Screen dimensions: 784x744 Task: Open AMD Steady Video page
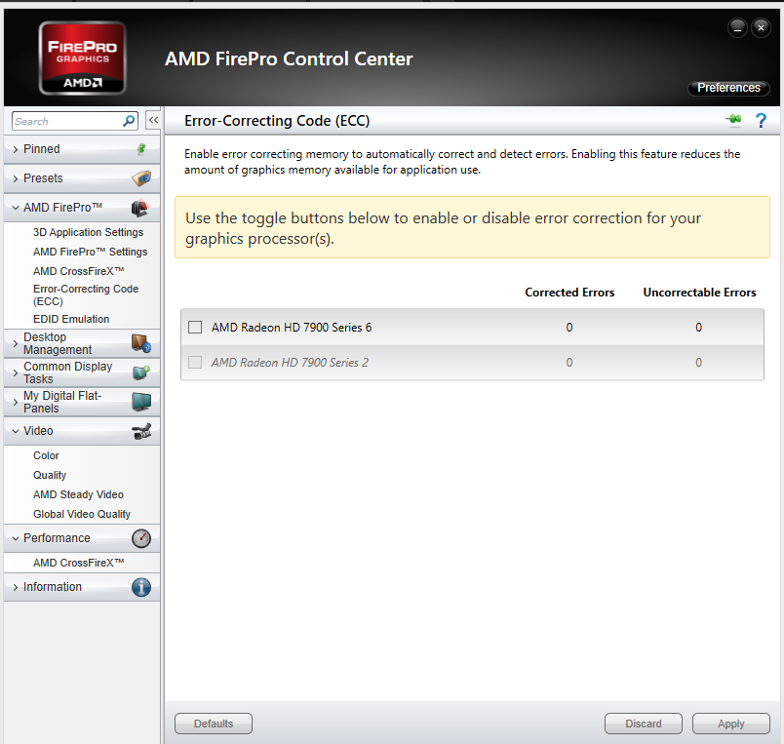click(x=78, y=494)
